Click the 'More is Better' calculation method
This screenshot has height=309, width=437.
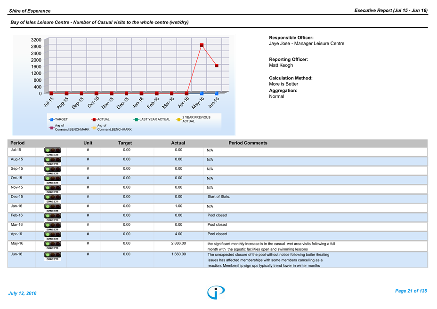coord(283,84)
